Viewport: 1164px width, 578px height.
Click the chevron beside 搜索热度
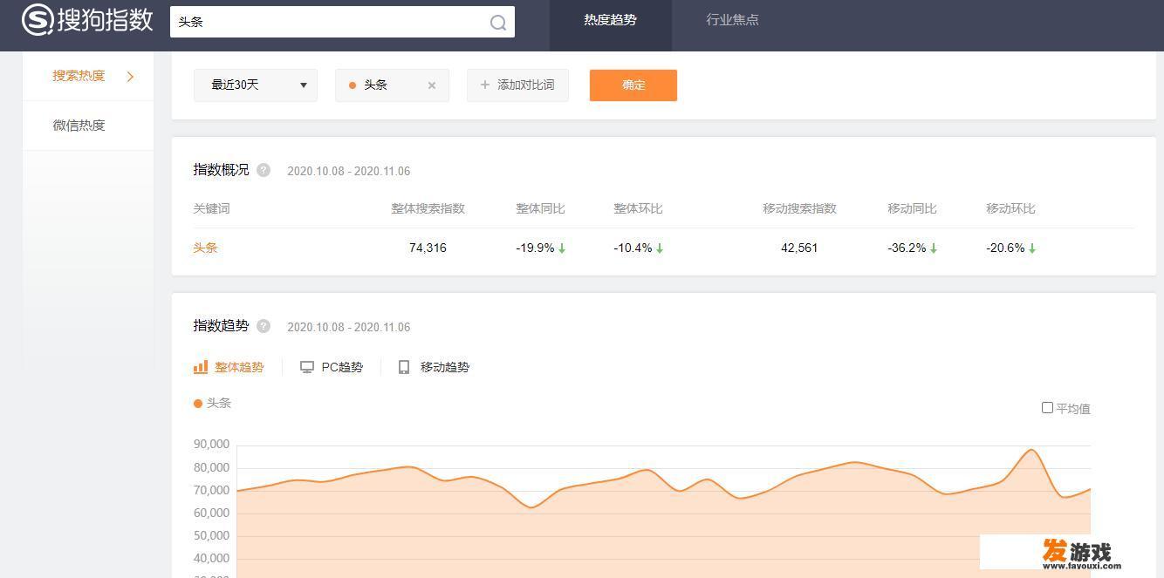130,77
